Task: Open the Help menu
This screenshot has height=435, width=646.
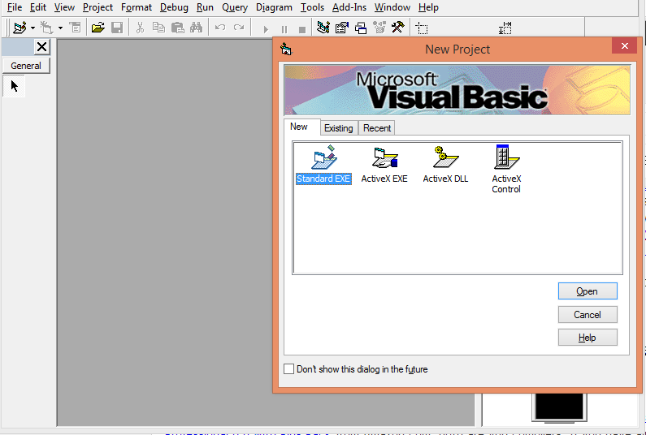Action: pos(428,7)
